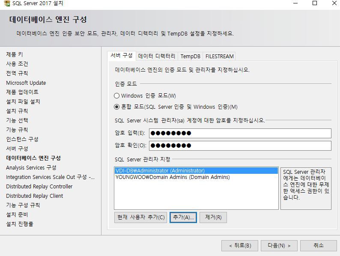Switch to the 서버 구성 tab
This screenshot has height=256, width=340.
pyautogui.click(x=122, y=56)
